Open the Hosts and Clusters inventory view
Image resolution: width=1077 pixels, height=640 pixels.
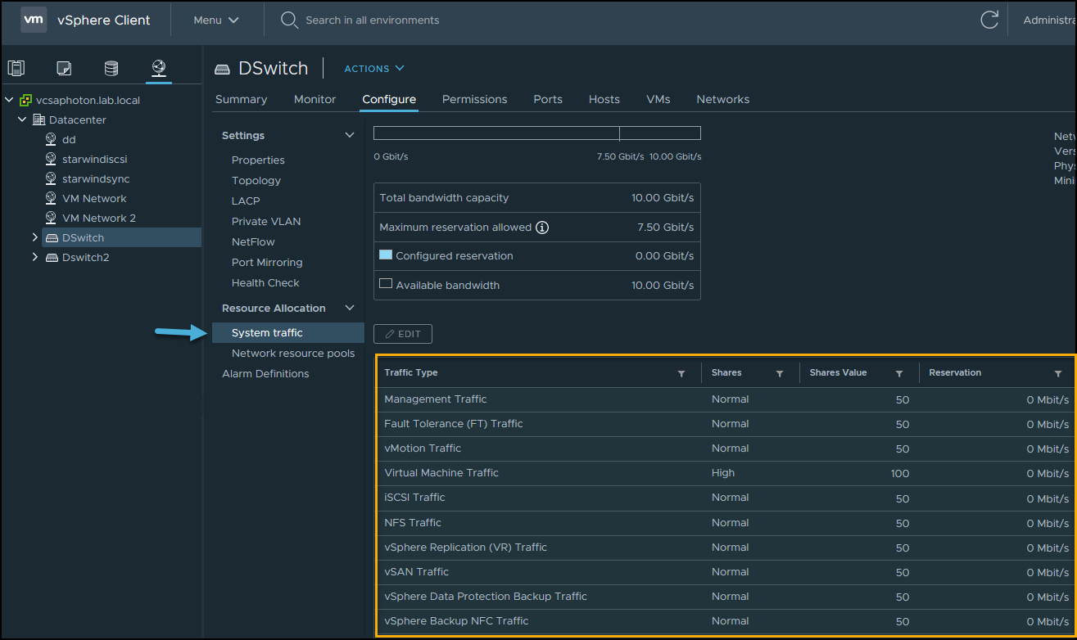click(16, 68)
